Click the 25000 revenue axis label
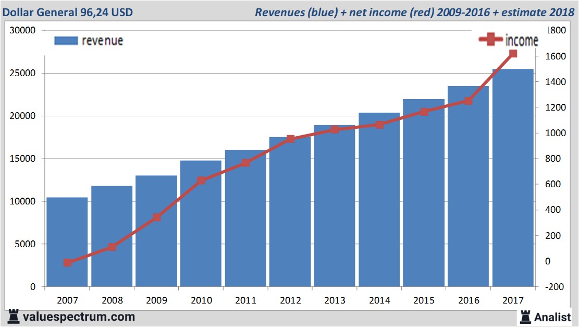 [22, 73]
